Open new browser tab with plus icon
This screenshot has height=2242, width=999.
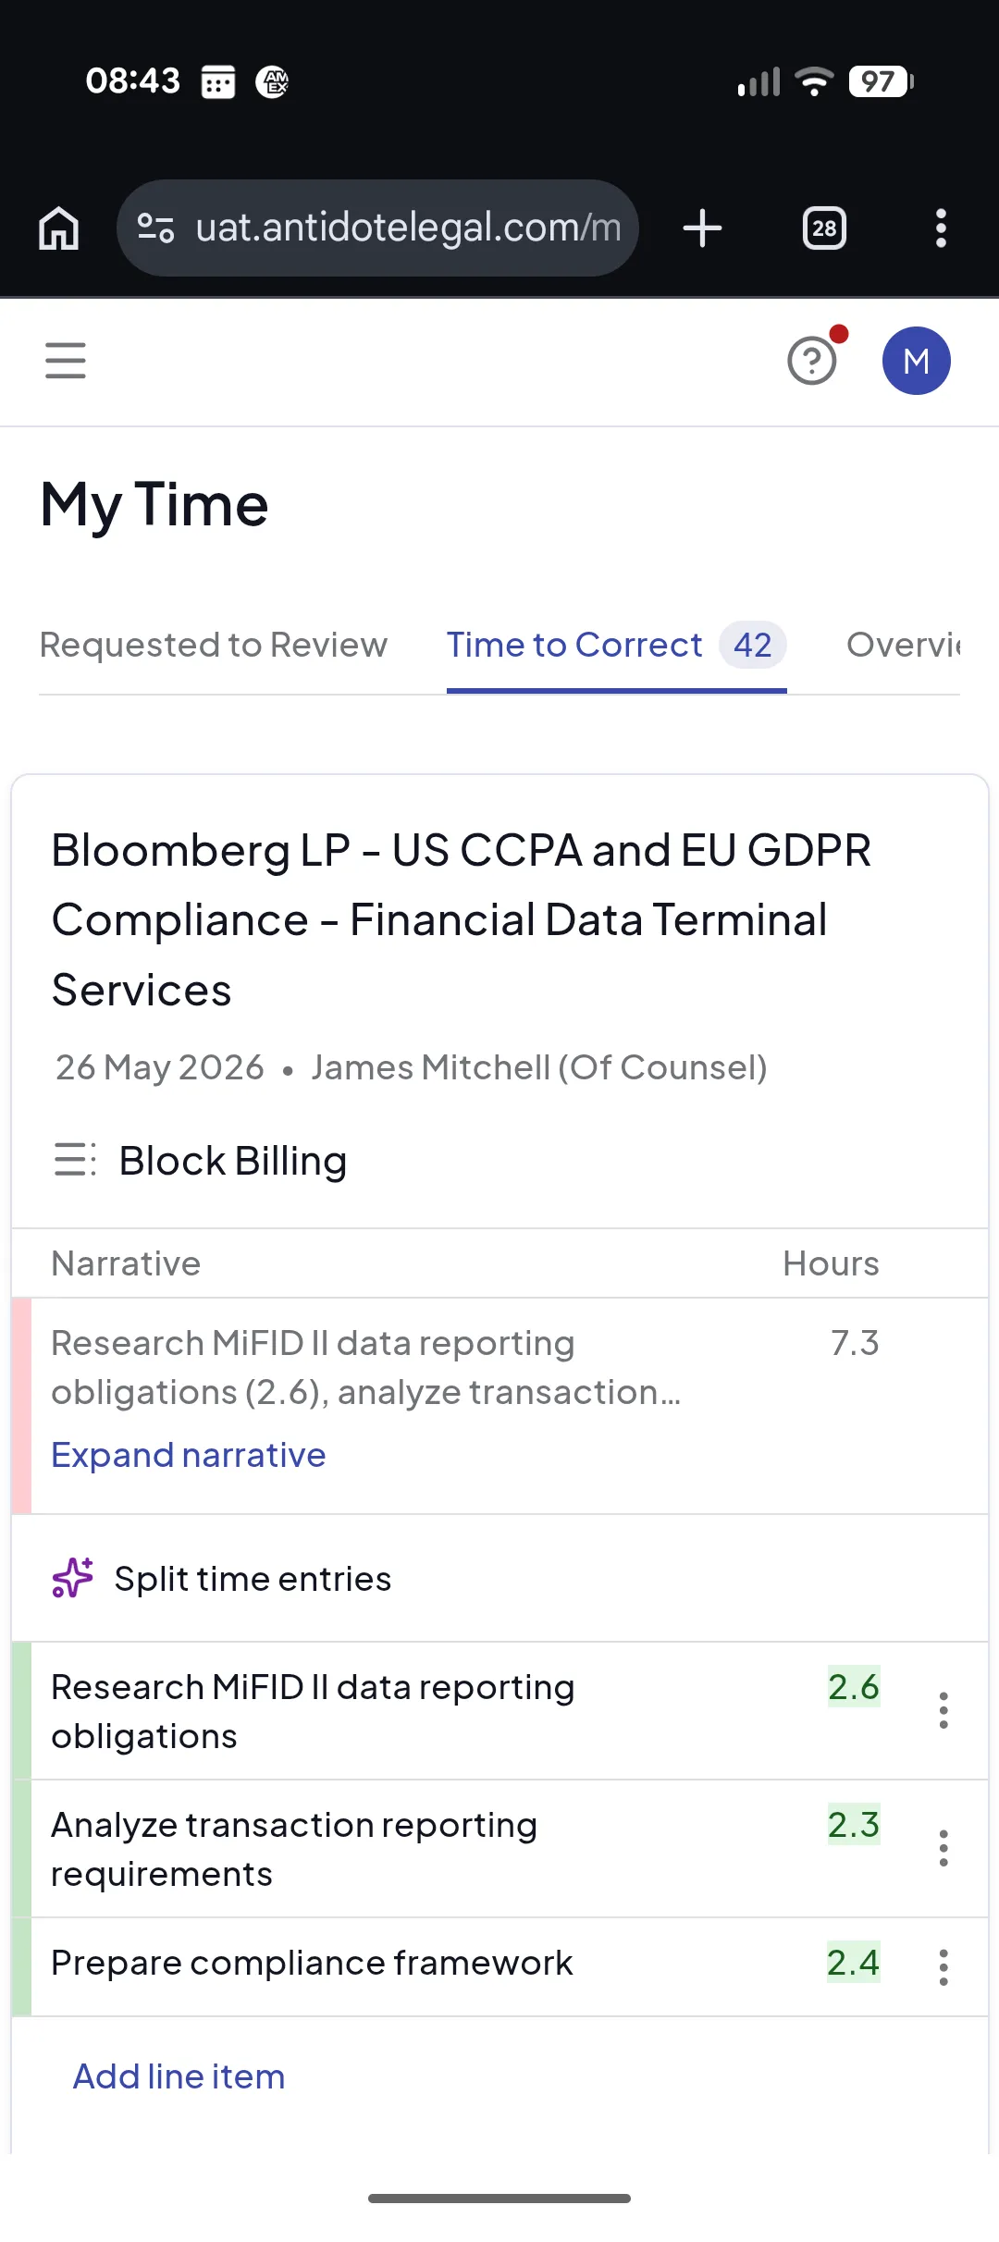click(702, 228)
